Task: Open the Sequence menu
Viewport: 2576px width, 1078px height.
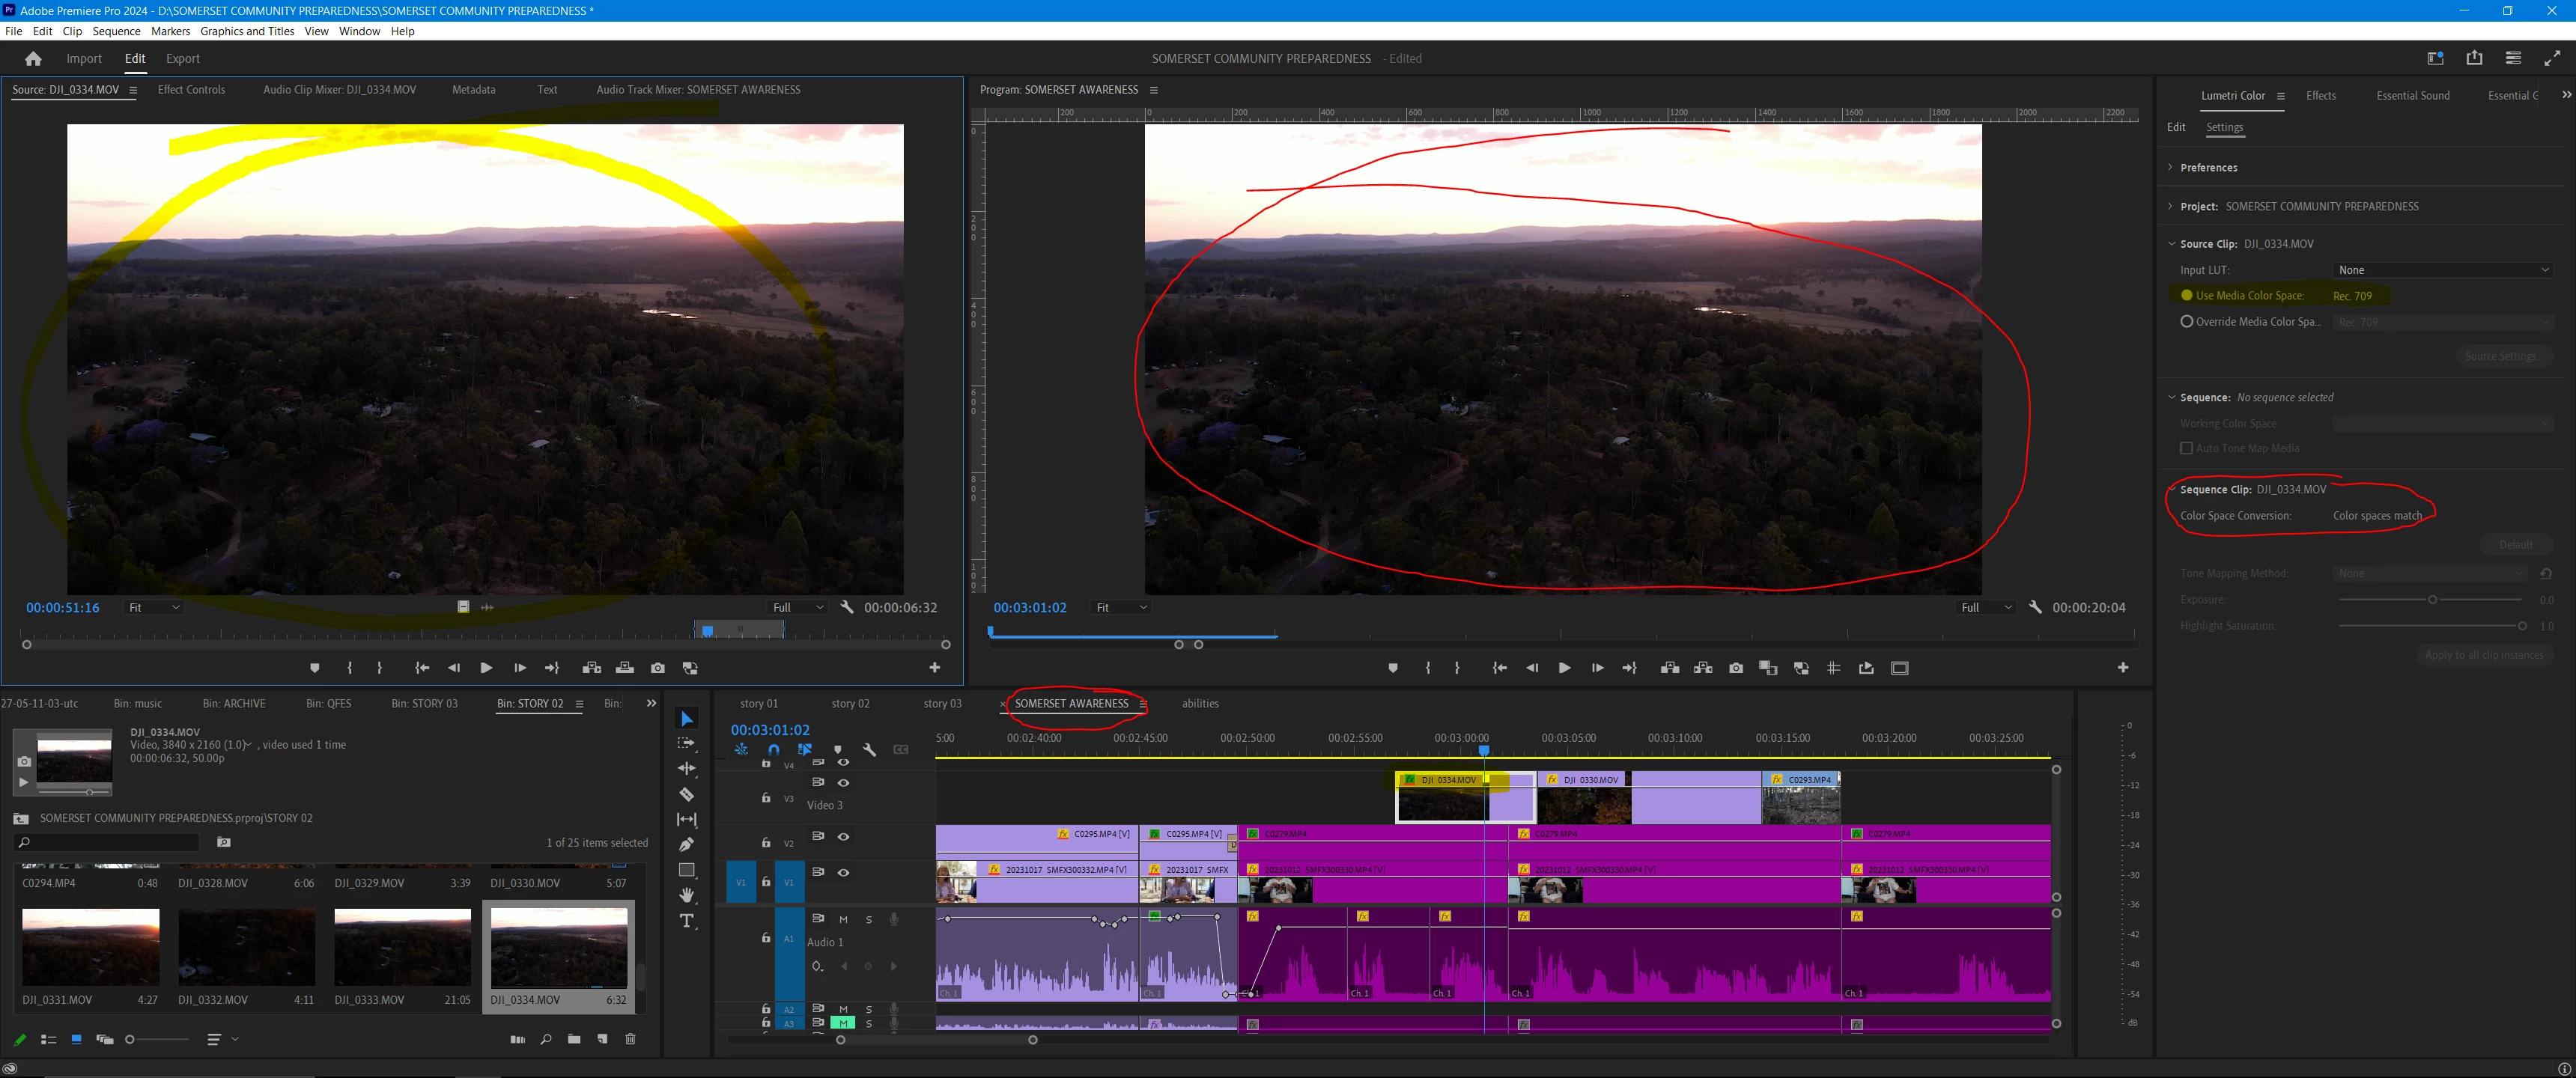Action: pos(116,31)
